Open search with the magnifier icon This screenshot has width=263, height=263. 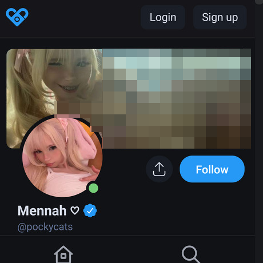(x=191, y=254)
